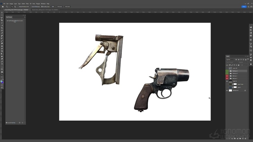Open the File menu
This screenshot has height=142, width=253.
(4, 3)
